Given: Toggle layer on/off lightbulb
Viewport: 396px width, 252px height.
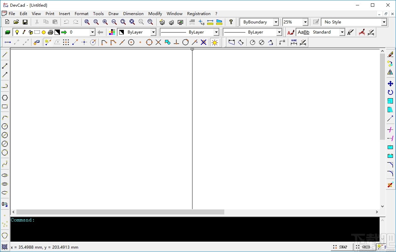Looking at the screenshot, I should point(17,32).
